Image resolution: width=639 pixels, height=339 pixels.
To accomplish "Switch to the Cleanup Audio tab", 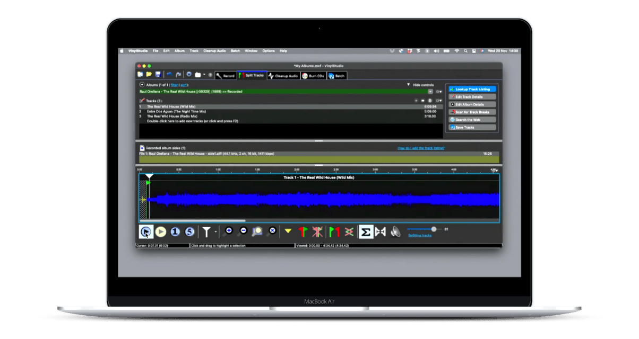I will (x=283, y=76).
